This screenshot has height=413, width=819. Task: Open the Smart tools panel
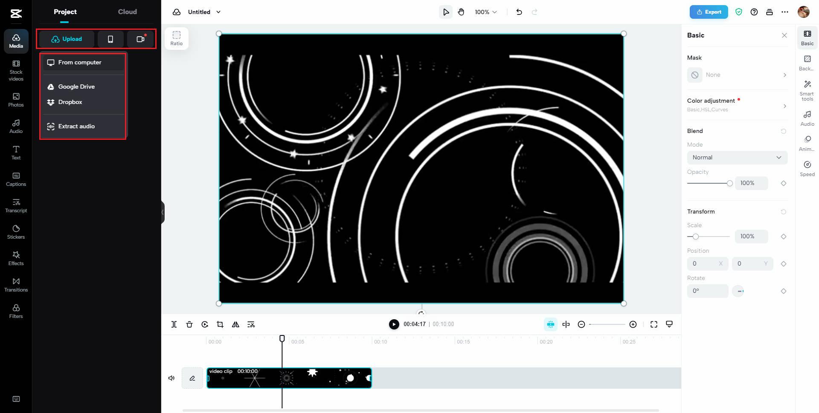coord(807,90)
